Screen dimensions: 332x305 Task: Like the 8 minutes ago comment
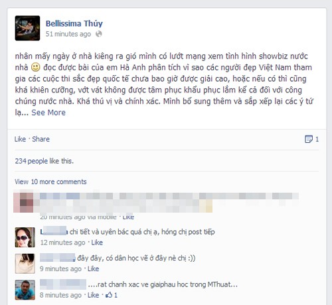(93, 295)
